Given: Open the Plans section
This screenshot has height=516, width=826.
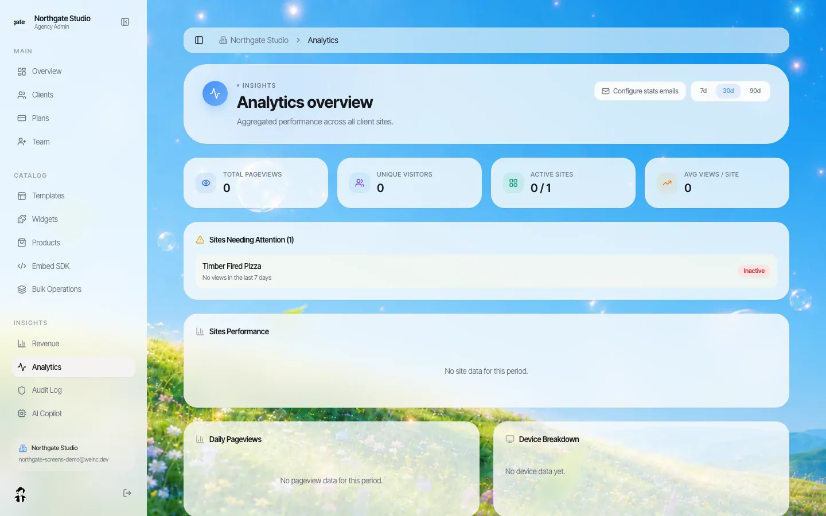Looking at the screenshot, I should tap(73, 119).
